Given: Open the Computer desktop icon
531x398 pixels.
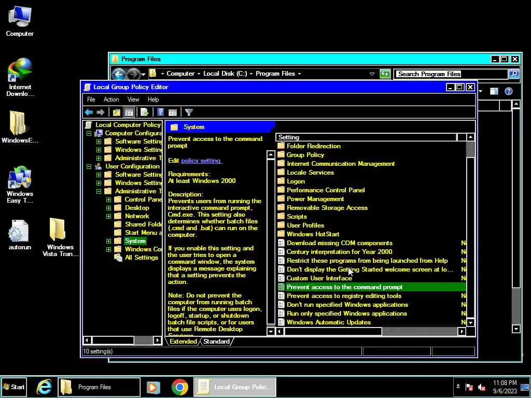Looking at the screenshot, I should pyautogui.click(x=20, y=22).
